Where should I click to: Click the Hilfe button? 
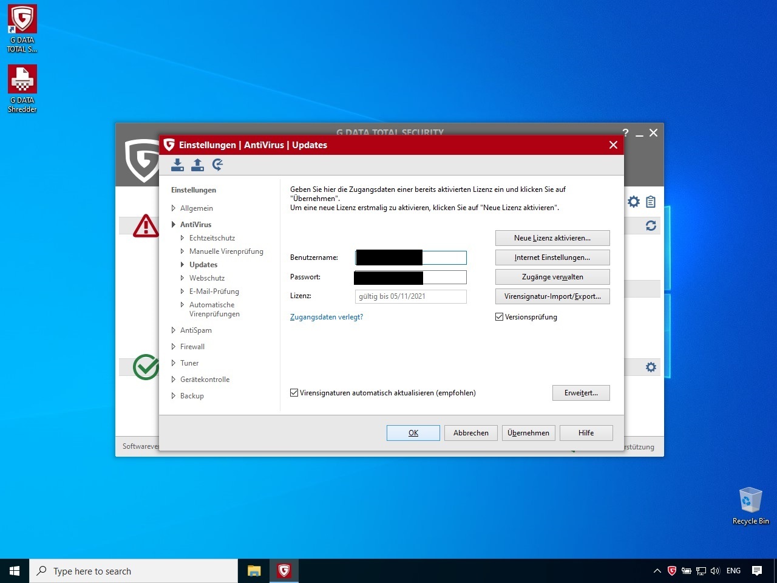click(586, 433)
